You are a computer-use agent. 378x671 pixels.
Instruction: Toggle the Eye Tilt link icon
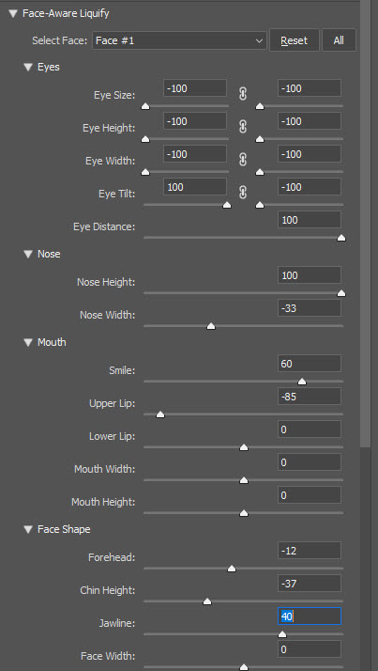(243, 193)
